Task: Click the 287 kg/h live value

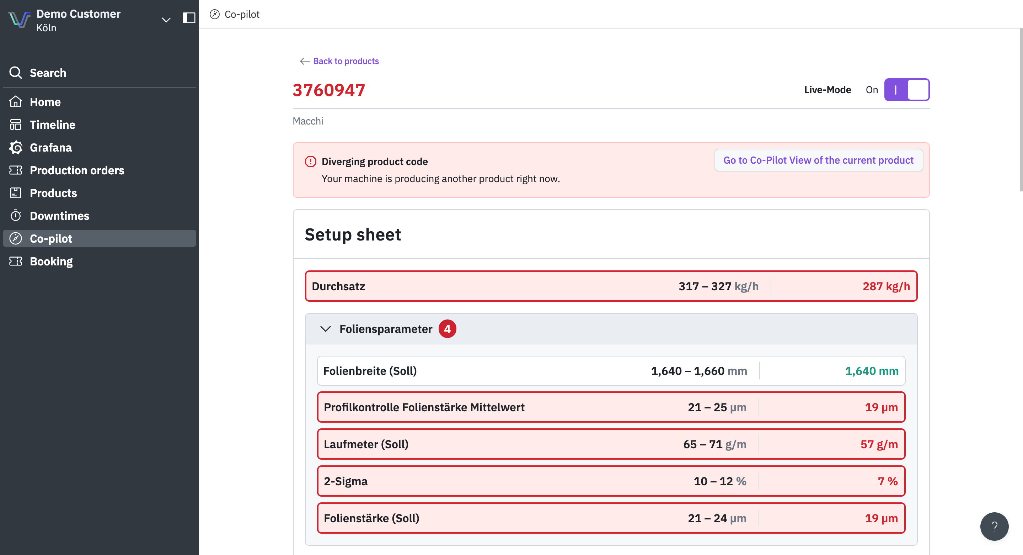Action: point(886,286)
